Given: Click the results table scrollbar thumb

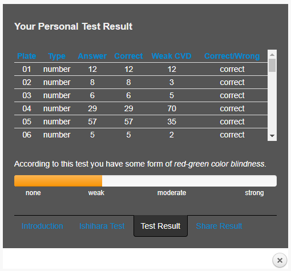Looking at the screenshot, I should point(272,65).
